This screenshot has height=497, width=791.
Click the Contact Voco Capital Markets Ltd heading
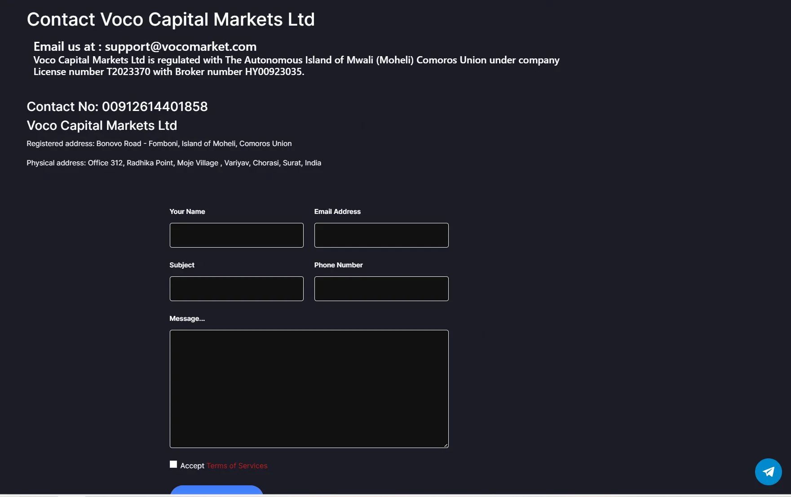171,19
